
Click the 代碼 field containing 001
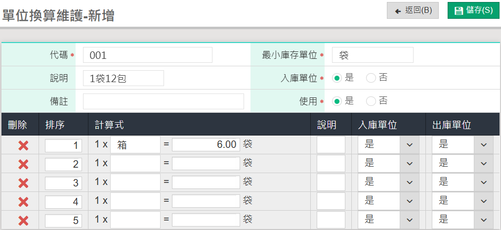[x=147, y=55]
